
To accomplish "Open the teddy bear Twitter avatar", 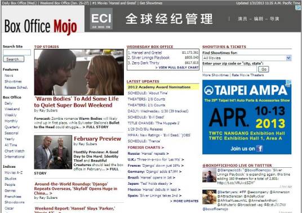I will [x=209, y=197].
